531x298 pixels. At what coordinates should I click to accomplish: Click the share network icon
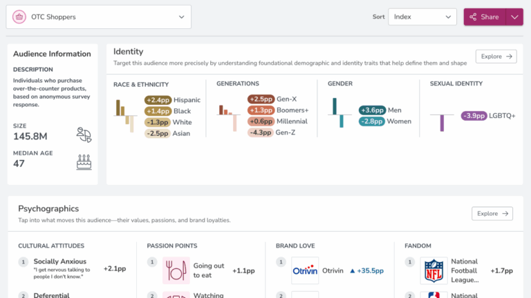[x=474, y=17]
